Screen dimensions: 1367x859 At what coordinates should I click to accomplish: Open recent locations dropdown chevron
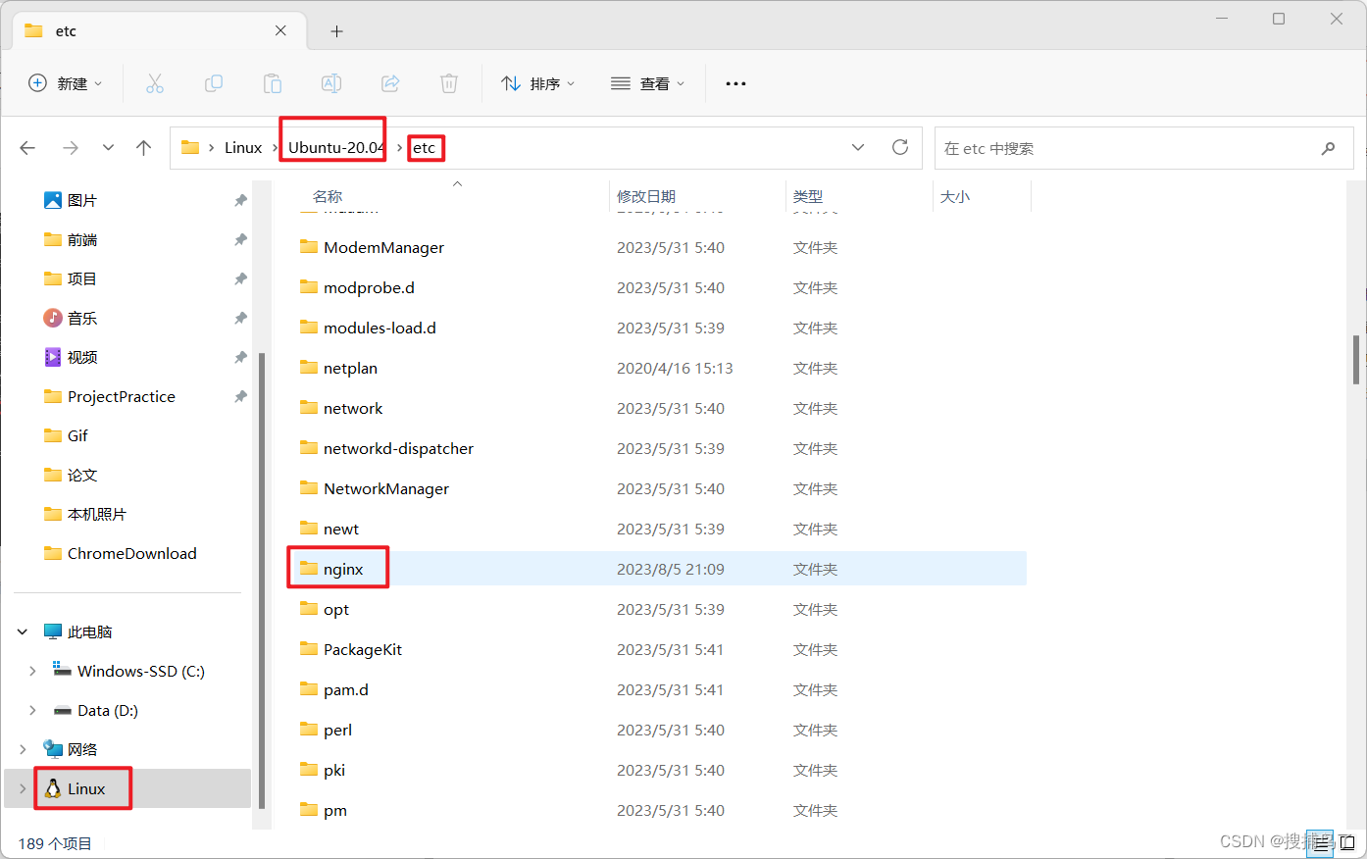click(x=108, y=148)
